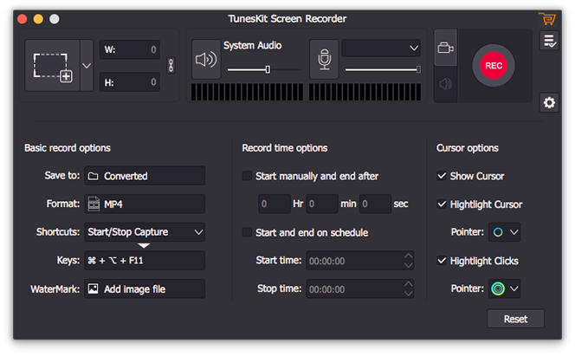This screenshot has width=575, height=356.
Task: Click the folder icon in Save to
Action: point(94,177)
